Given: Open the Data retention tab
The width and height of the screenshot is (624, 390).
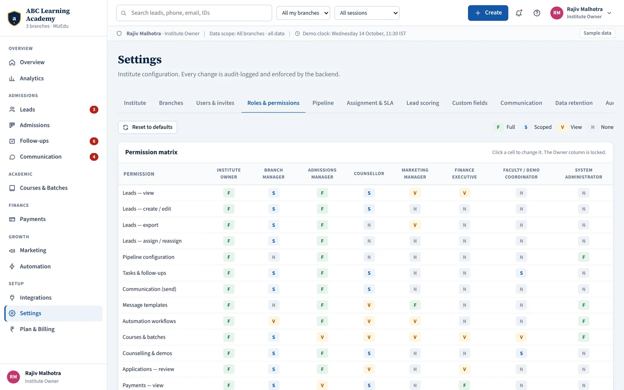Looking at the screenshot, I should point(574,103).
